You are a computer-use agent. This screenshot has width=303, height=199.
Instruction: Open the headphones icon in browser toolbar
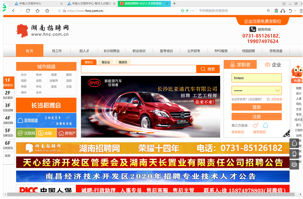coord(283,11)
